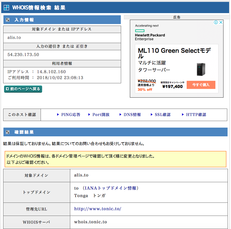Open the DNS情報 link
Screen dimensions: 231x229
click(x=132, y=115)
